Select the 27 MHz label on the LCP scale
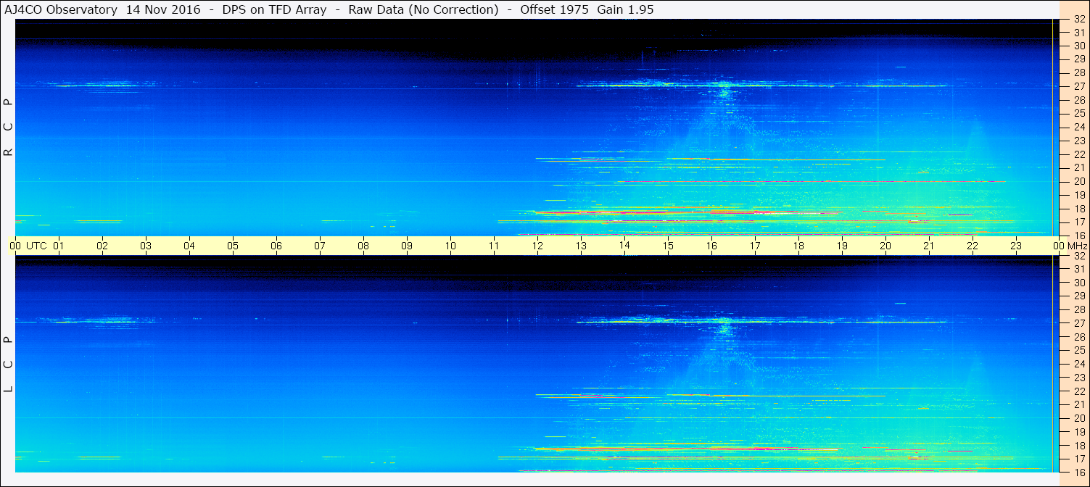The image size is (1090, 487). pyautogui.click(x=1078, y=323)
